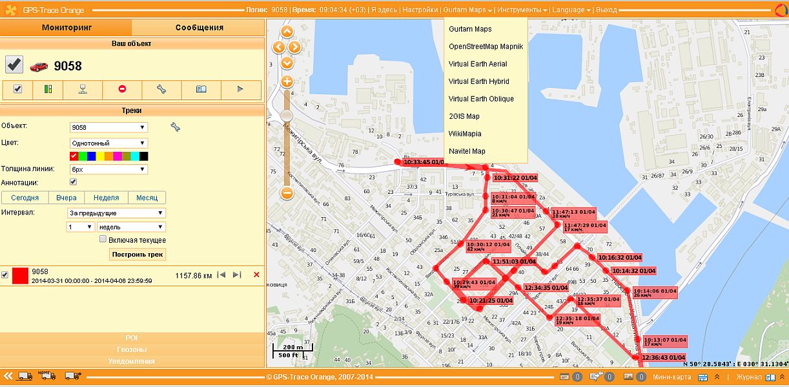Pan the map right
Image resolution: width=789 pixels, height=387 pixels.
point(294,47)
